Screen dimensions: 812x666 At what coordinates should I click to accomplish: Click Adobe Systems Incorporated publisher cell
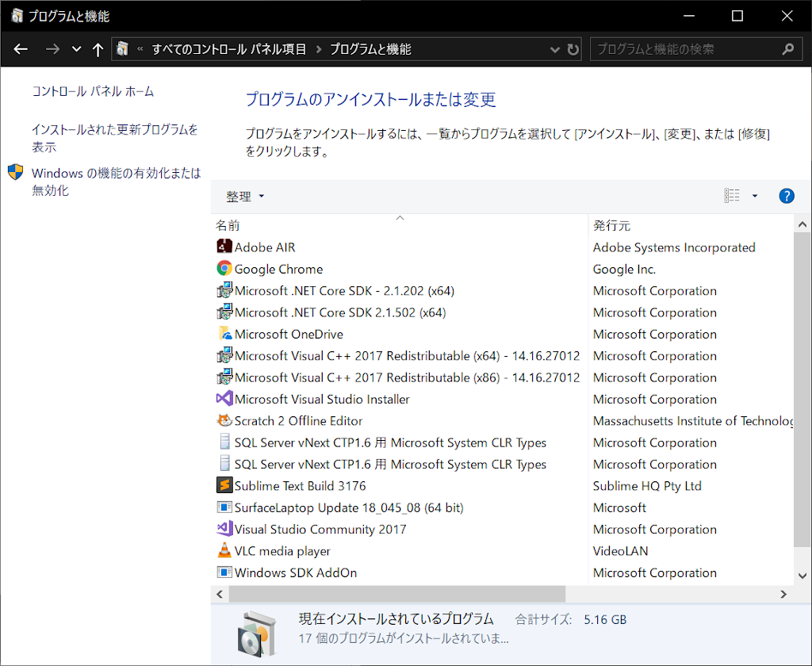(x=674, y=247)
